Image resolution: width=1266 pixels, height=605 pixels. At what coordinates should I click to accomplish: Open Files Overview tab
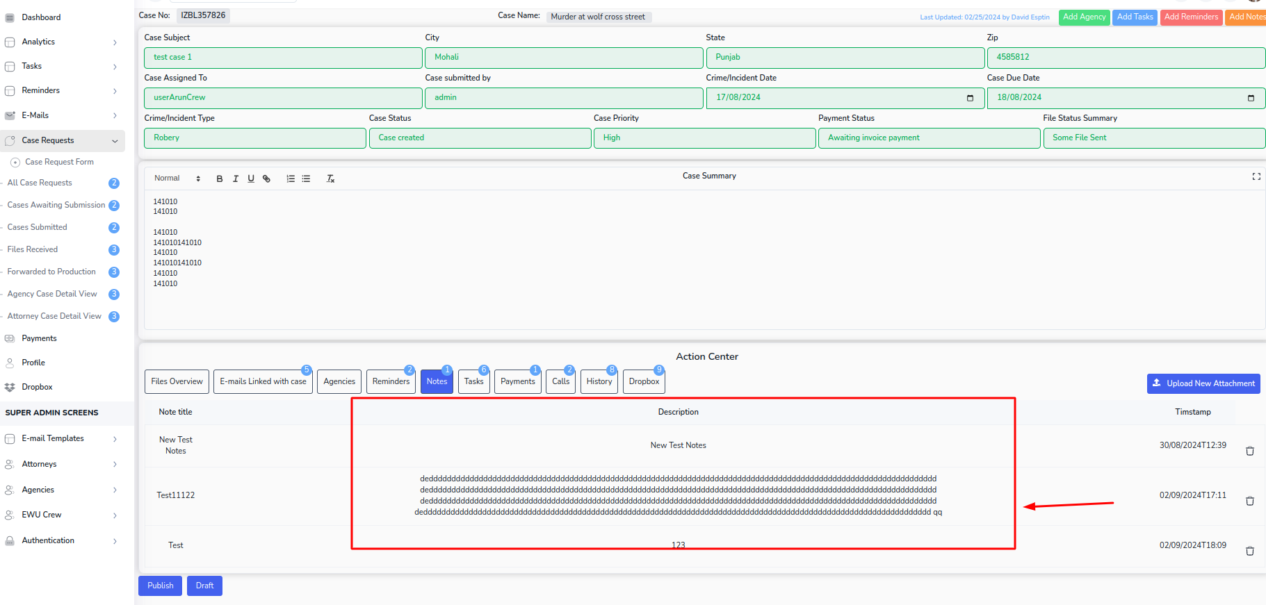(x=177, y=381)
